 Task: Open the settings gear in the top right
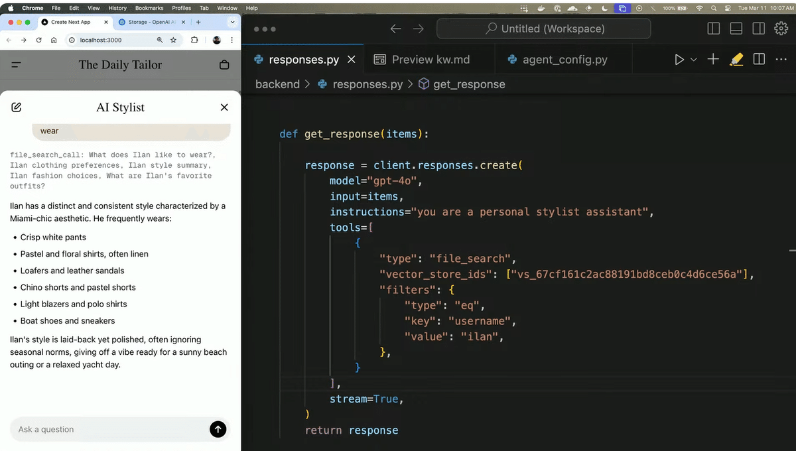(x=781, y=29)
